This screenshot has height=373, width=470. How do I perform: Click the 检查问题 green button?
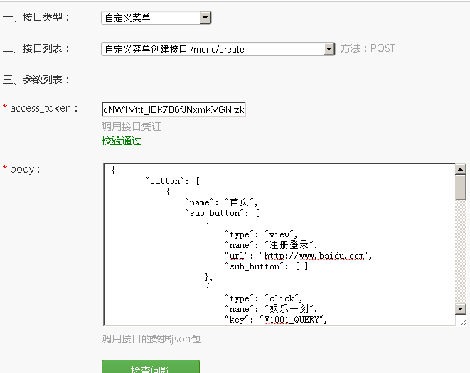click(x=150, y=367)
